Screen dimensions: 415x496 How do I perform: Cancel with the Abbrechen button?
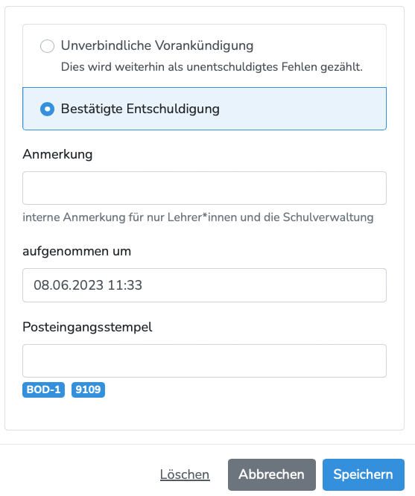click(x=272, y=474)
